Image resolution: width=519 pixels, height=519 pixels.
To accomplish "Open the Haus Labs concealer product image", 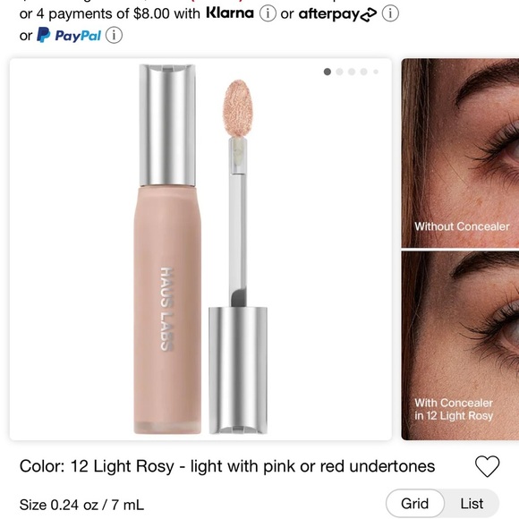I will point(200,250).
